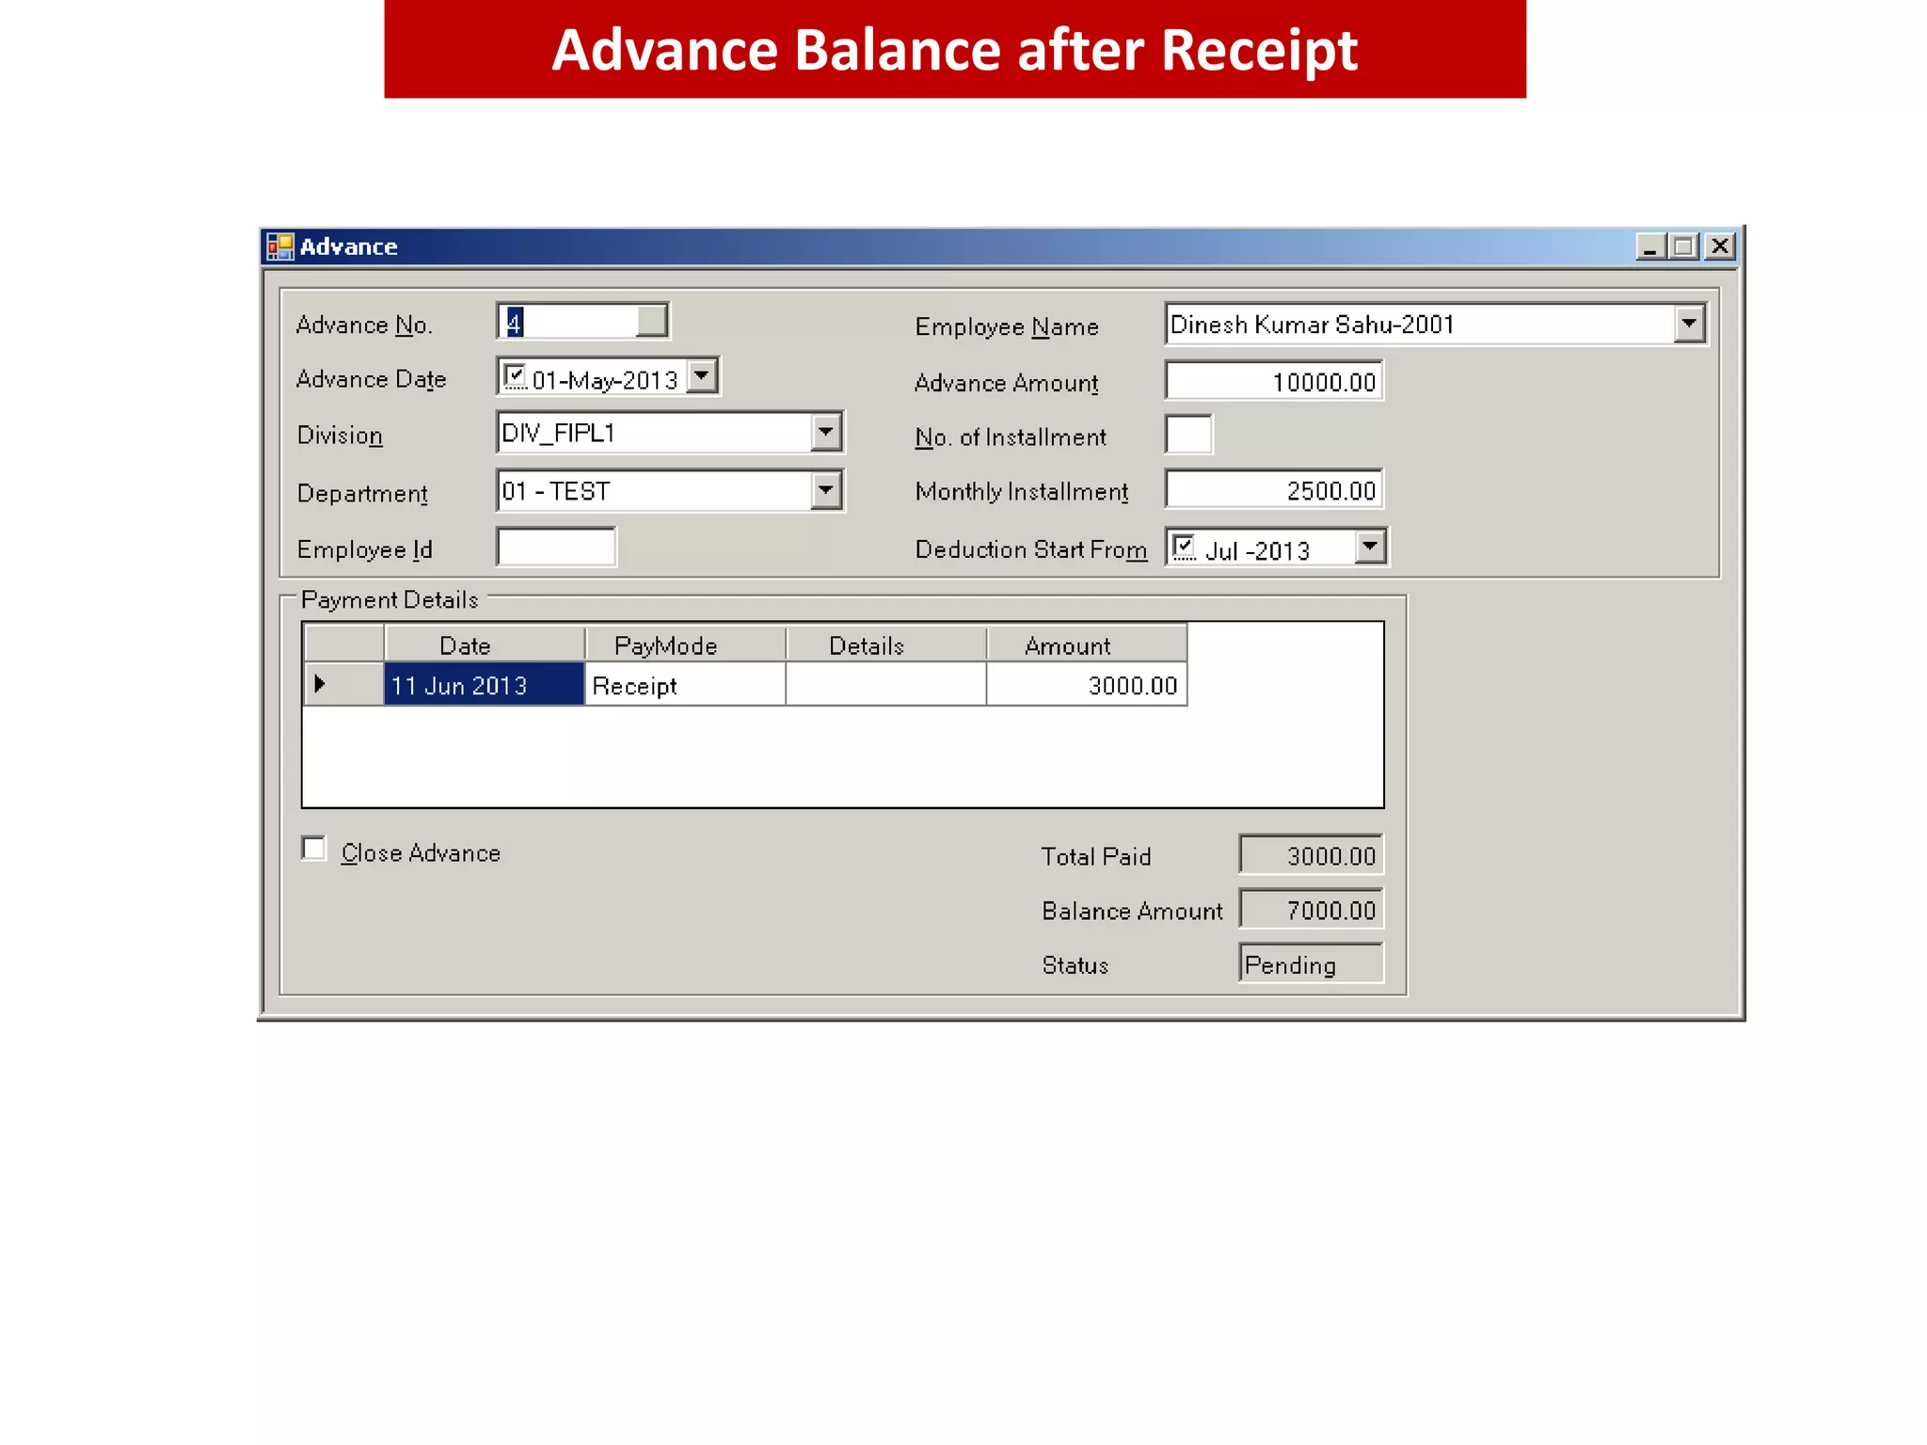Click the PayMode column header

pos(685,645)
